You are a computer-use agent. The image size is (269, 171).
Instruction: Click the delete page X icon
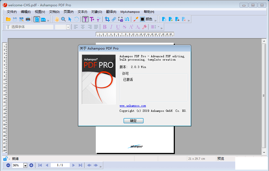(x=184, y=19)
